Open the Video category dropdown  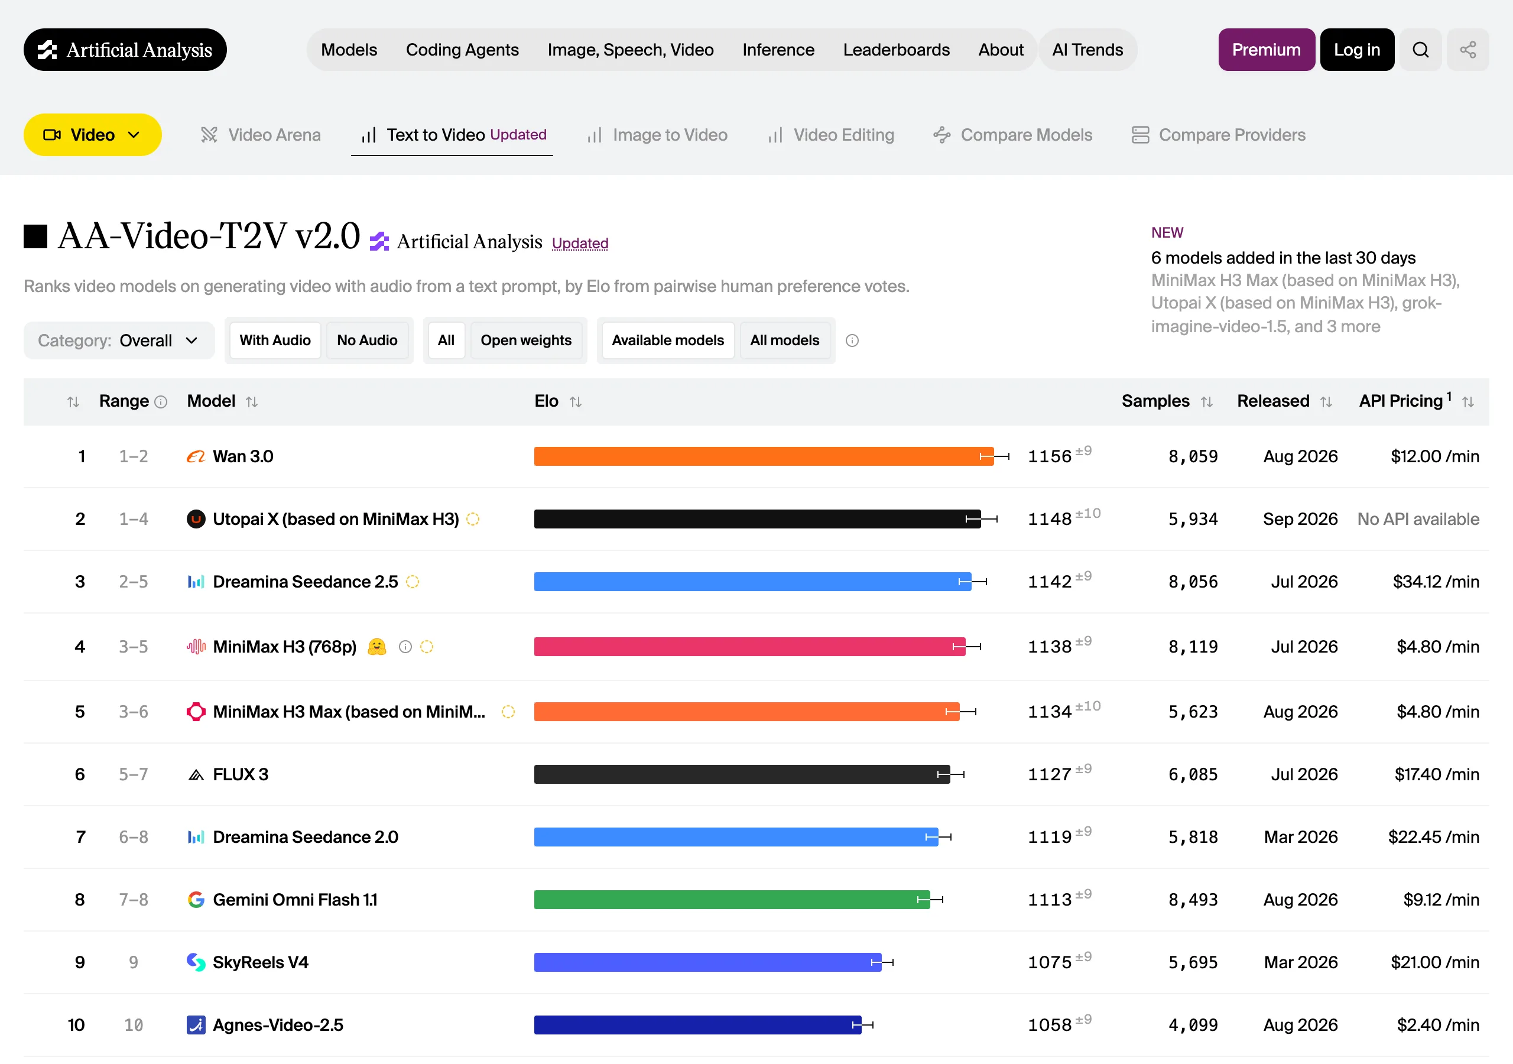coord(92,135)
